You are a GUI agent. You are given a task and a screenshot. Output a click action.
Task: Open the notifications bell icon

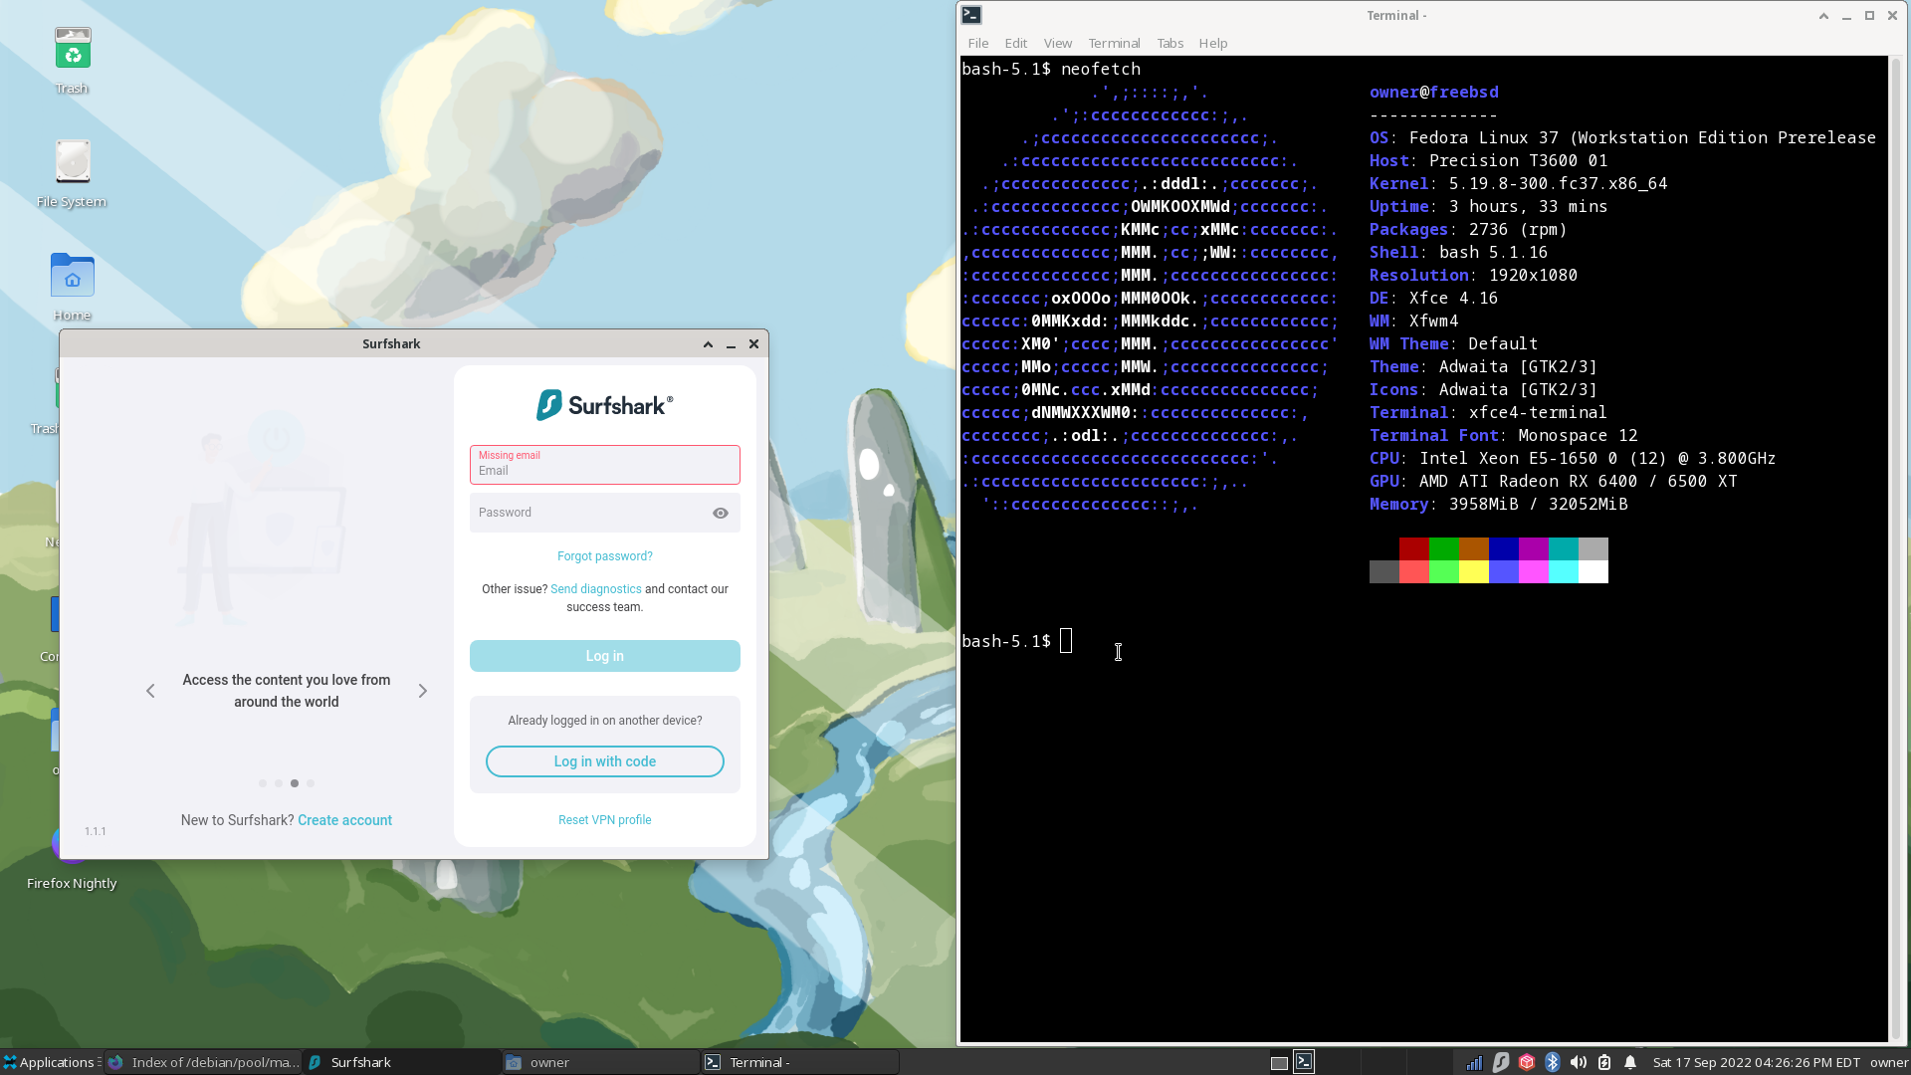coord(1630,1062)
